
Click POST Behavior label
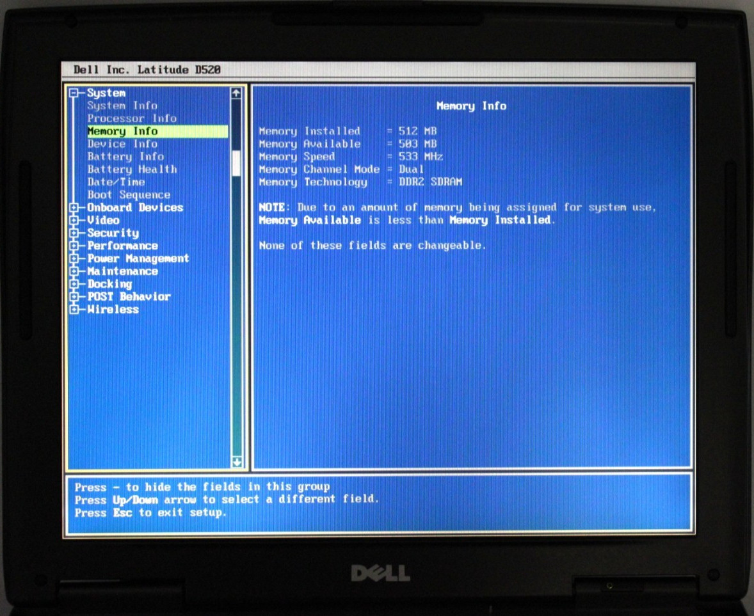coord(129,296)
